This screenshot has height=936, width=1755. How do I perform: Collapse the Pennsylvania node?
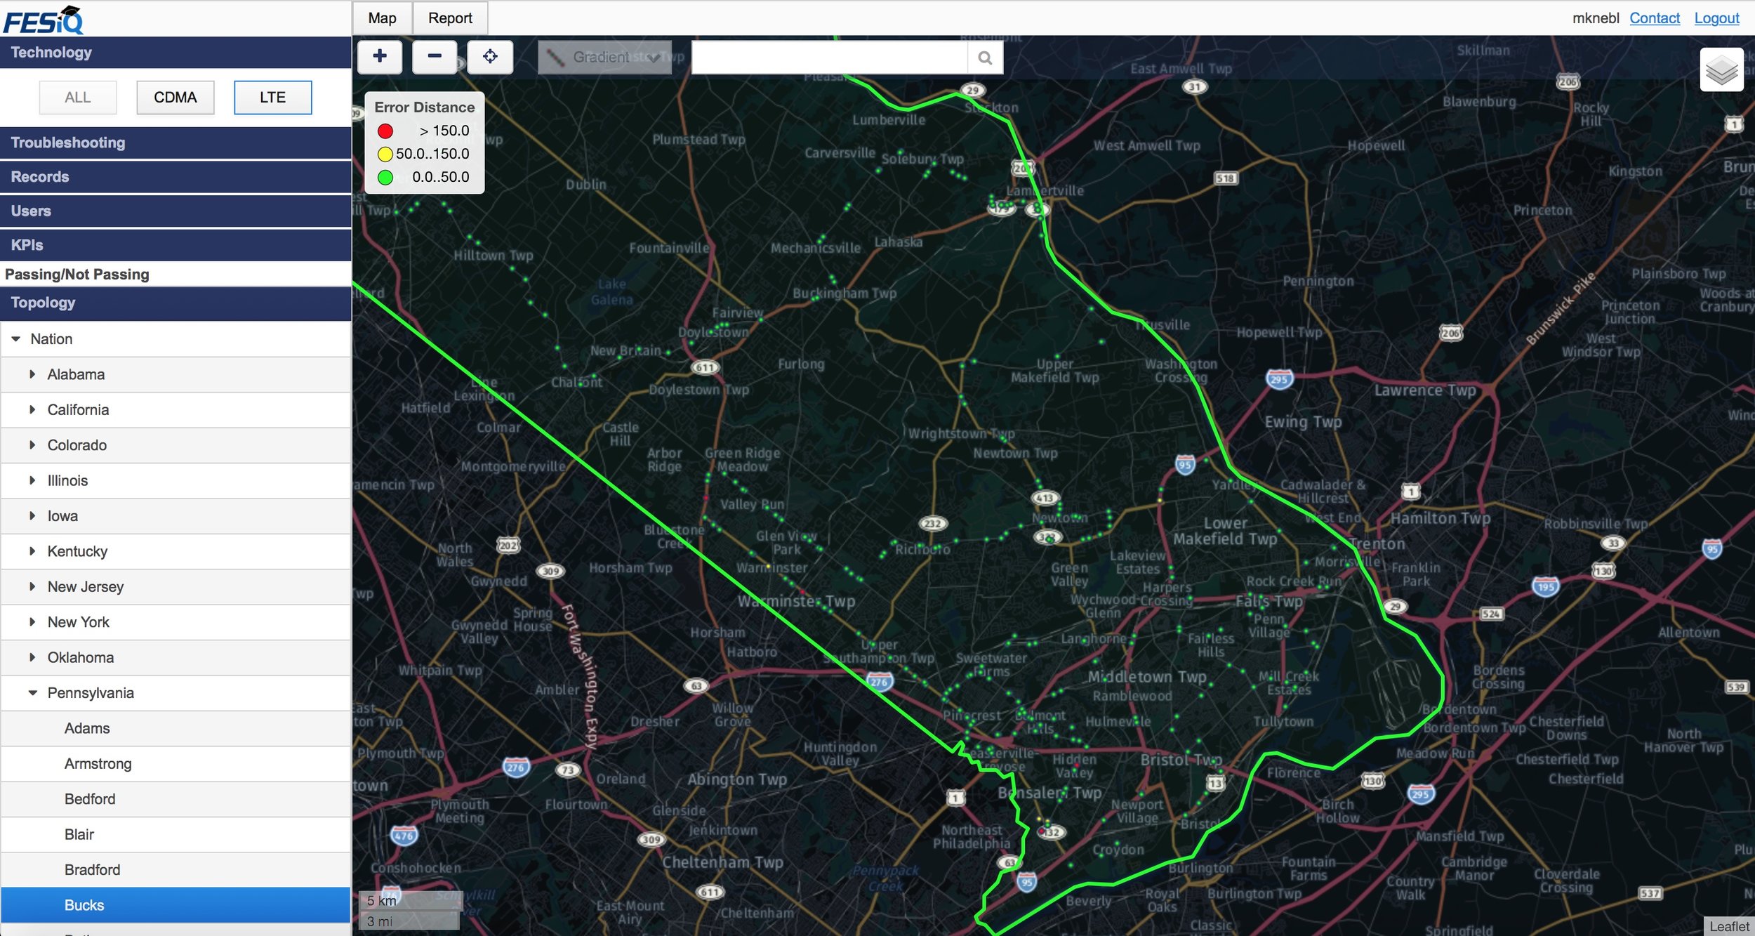coord(32,693)
